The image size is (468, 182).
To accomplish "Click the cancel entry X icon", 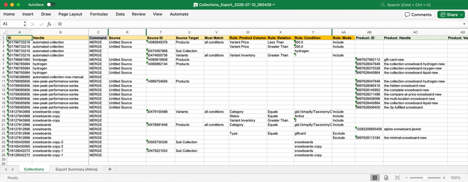I will [32, 24].
